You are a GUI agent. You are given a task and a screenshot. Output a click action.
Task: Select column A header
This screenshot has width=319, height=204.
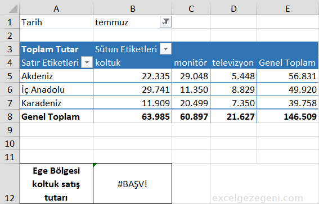pyautogui.click(x=56, y=8)
